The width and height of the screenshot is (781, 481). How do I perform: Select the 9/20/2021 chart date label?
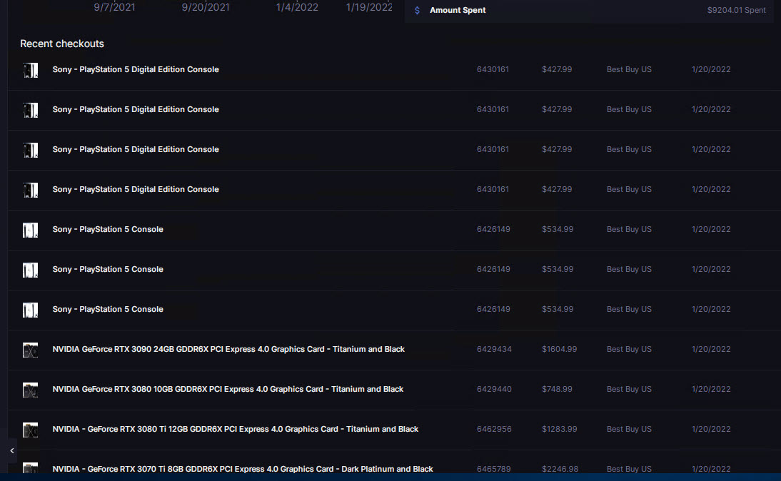tap(206, 7)
